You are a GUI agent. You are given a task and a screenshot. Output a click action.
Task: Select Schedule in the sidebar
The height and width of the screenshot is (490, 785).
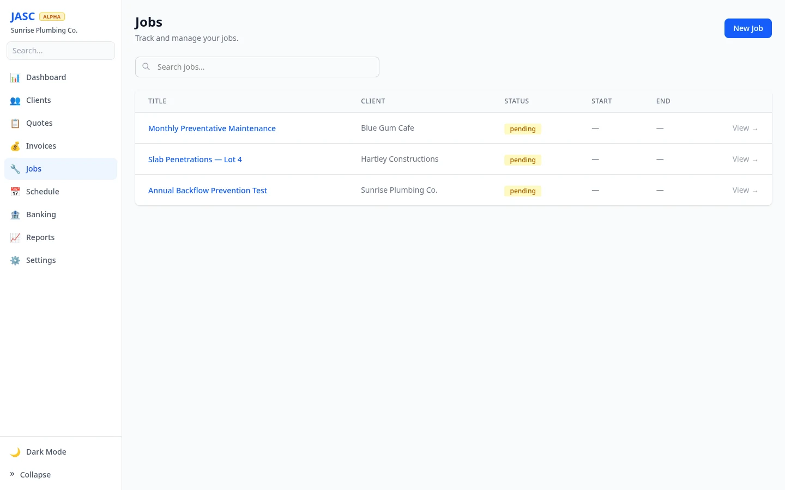click(61, 192)
